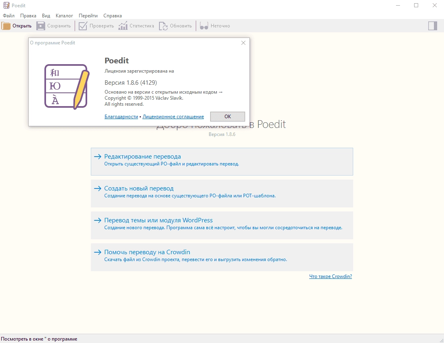Viewport: 444px width, 343px height.
Task: Click arrow icon beside Редактирование перевода
Action: pos(98,157)
